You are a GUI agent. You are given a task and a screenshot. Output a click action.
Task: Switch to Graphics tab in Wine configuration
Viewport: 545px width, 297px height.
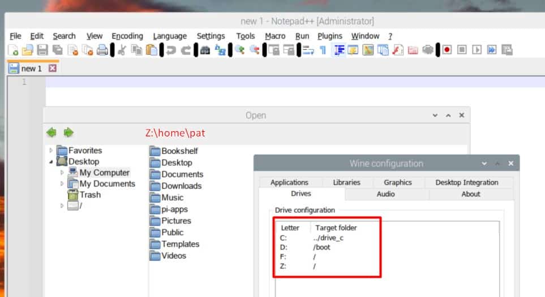[398, 182]
